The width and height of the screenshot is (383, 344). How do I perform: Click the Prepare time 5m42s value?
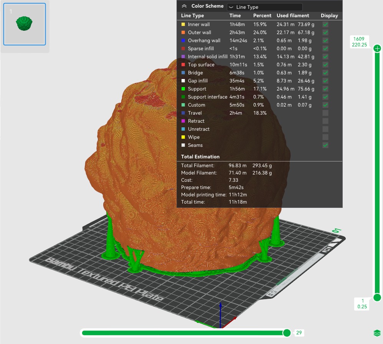pos(236,188)
